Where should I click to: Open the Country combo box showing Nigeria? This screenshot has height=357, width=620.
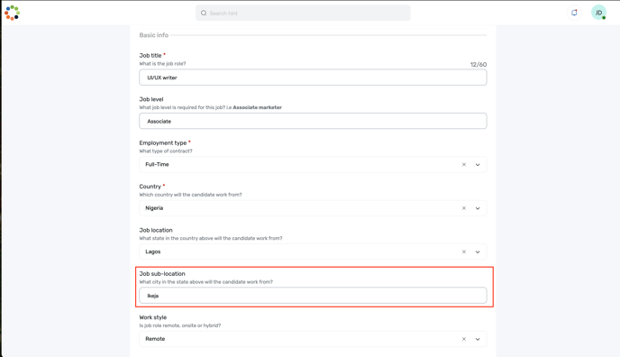(313, 208)
